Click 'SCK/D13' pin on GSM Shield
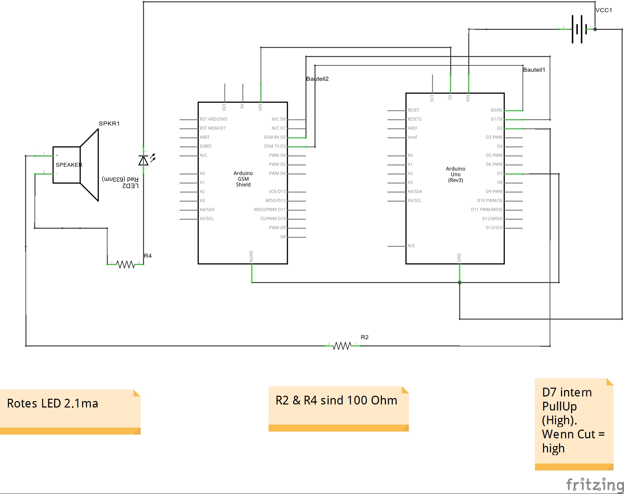This screenshot has height=494, width=624. (277, 191)
